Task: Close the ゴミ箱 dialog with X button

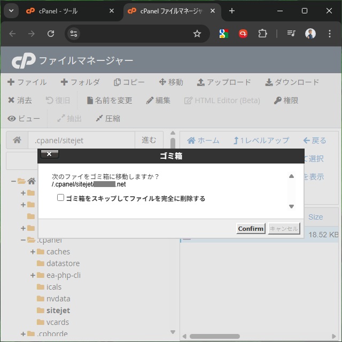Action: click(x=49, y=154)
